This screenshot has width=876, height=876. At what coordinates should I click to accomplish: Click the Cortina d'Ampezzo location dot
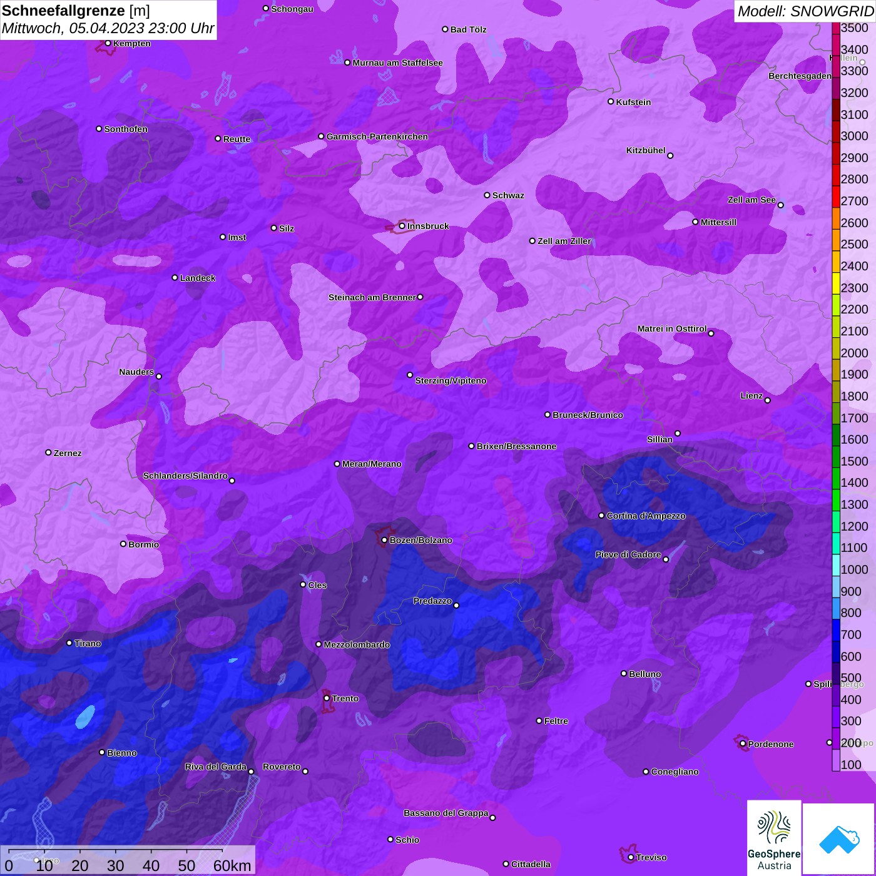coord(601,516)
